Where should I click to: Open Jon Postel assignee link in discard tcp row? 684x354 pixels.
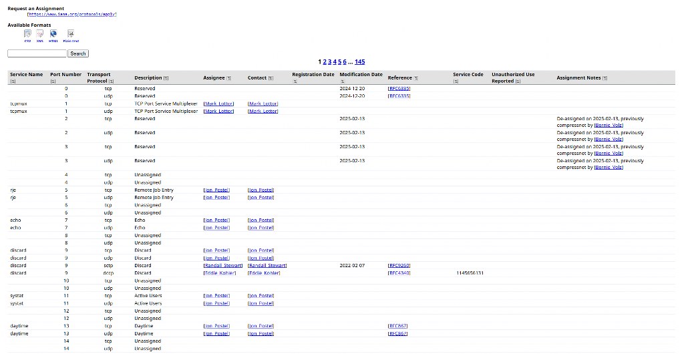point(216,250)
